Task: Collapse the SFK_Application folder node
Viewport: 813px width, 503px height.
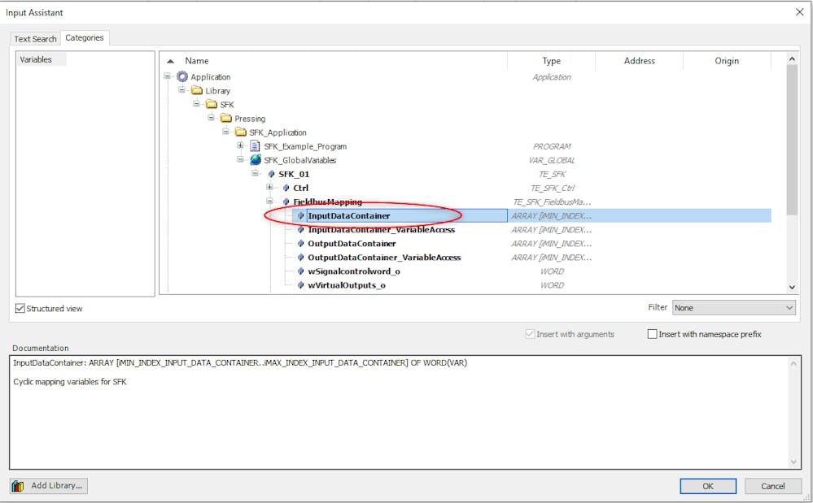Action: click(225, 132)
